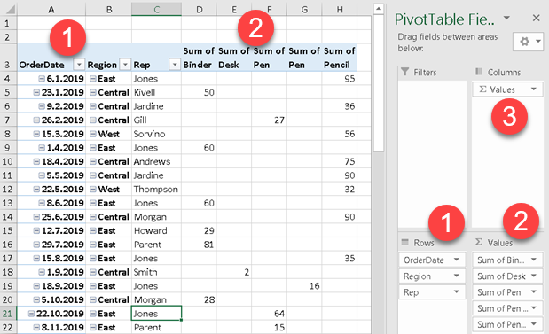This screenshot has width=549, height=334.
Task: Select date cell 8.11.2019
Action: (x=51, y=327)
